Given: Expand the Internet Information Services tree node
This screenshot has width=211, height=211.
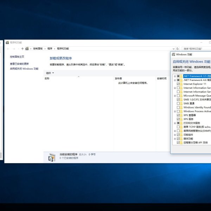Looking at the screenshot, I should (x=175, y=88).
